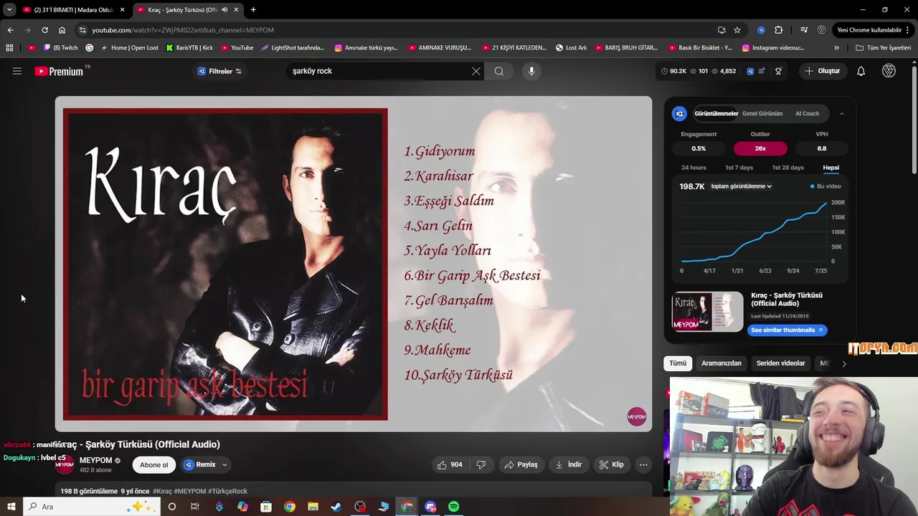
Task: Switch to the Görüntülenmeler tab
Action: point(716,113)
